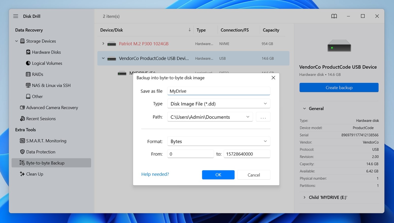Click the RAIDs icon
Screen dimensions: 394x223
pos(28,74)
